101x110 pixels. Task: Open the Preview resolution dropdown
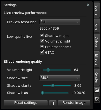(x=60, y=22)
